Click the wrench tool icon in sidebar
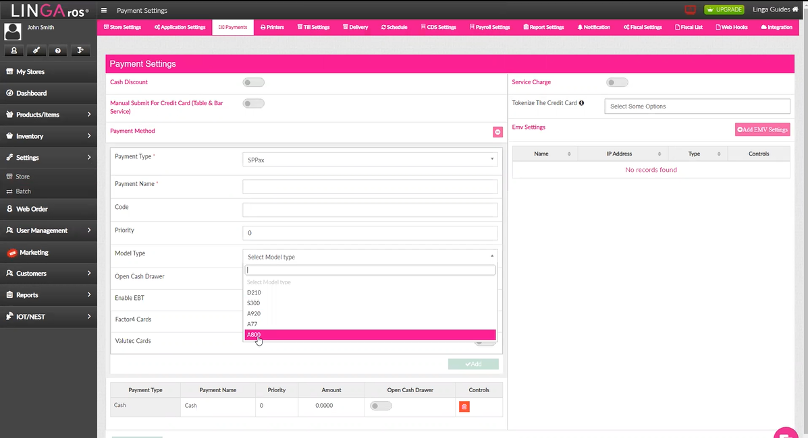The image size is (808, 438). pos(36,51)
